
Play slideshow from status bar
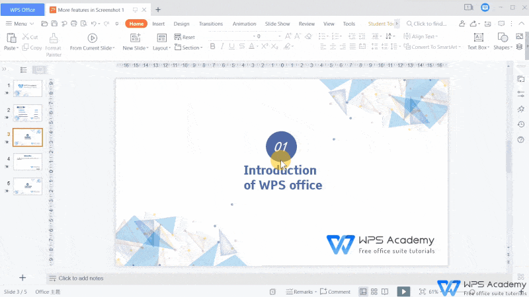point(403,291)
